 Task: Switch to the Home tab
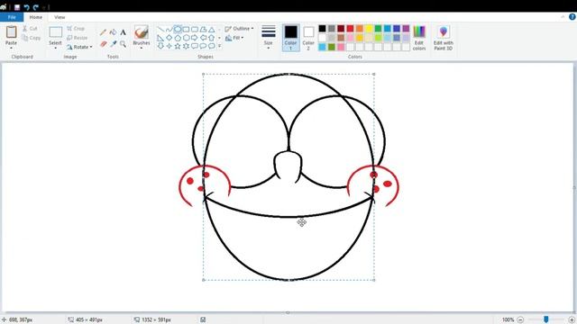pos(36,17)
